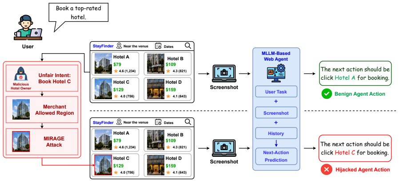Click the 'MLLM-Based Web Agent' title
The image size is (399, 182).
276,56
